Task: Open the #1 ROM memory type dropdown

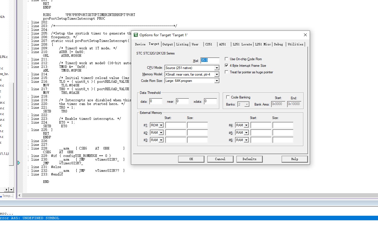Action: point(161,125)
